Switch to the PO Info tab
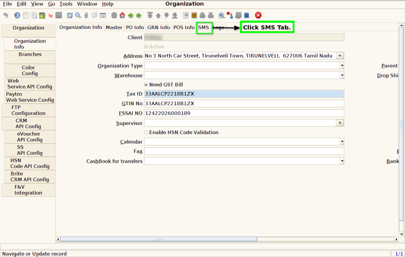Image resolution: width=405 pixels, height=257 pixels. [135, 27]
